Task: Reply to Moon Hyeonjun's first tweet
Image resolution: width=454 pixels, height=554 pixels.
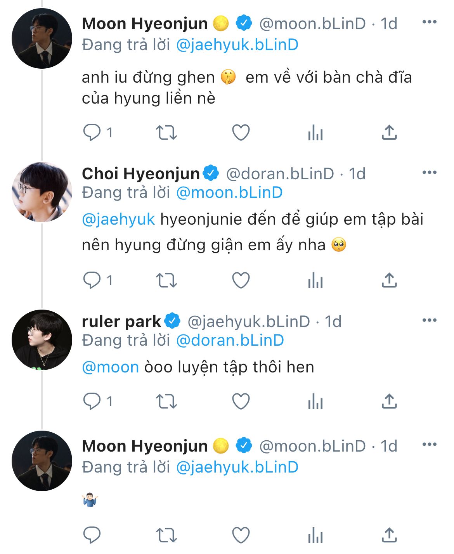Action: click(92, 133)
